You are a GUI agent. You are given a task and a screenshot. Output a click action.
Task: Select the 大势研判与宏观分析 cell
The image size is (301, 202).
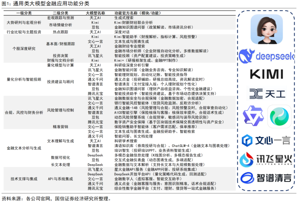click(24, 23)
